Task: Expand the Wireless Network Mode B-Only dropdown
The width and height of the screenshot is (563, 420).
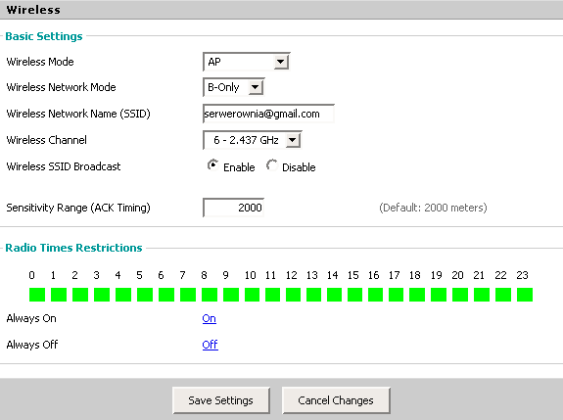Action: [x=234, y=87]
